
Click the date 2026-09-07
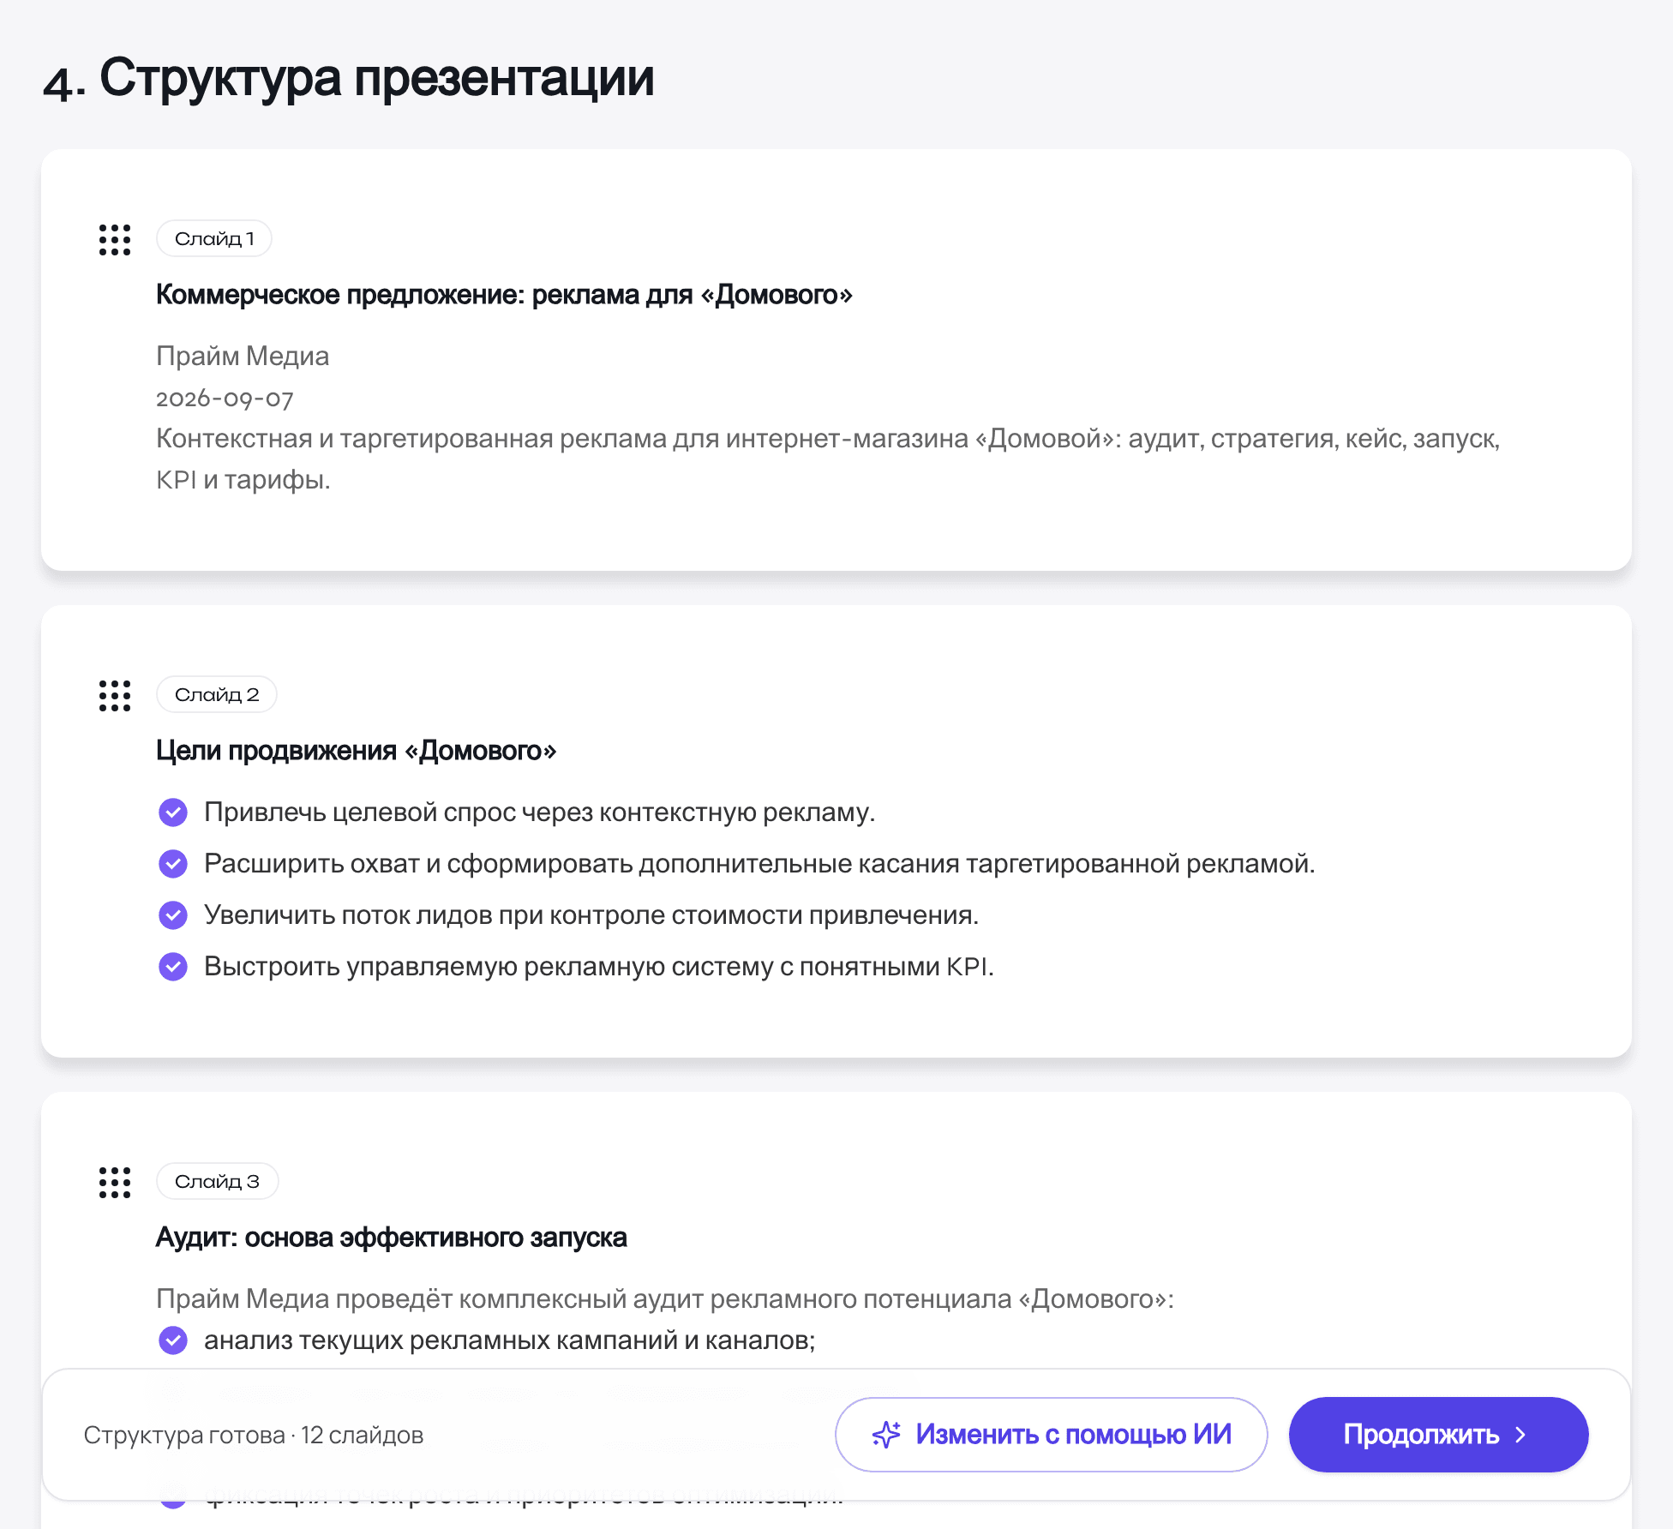pyautogui.click(x=225, y=398)
